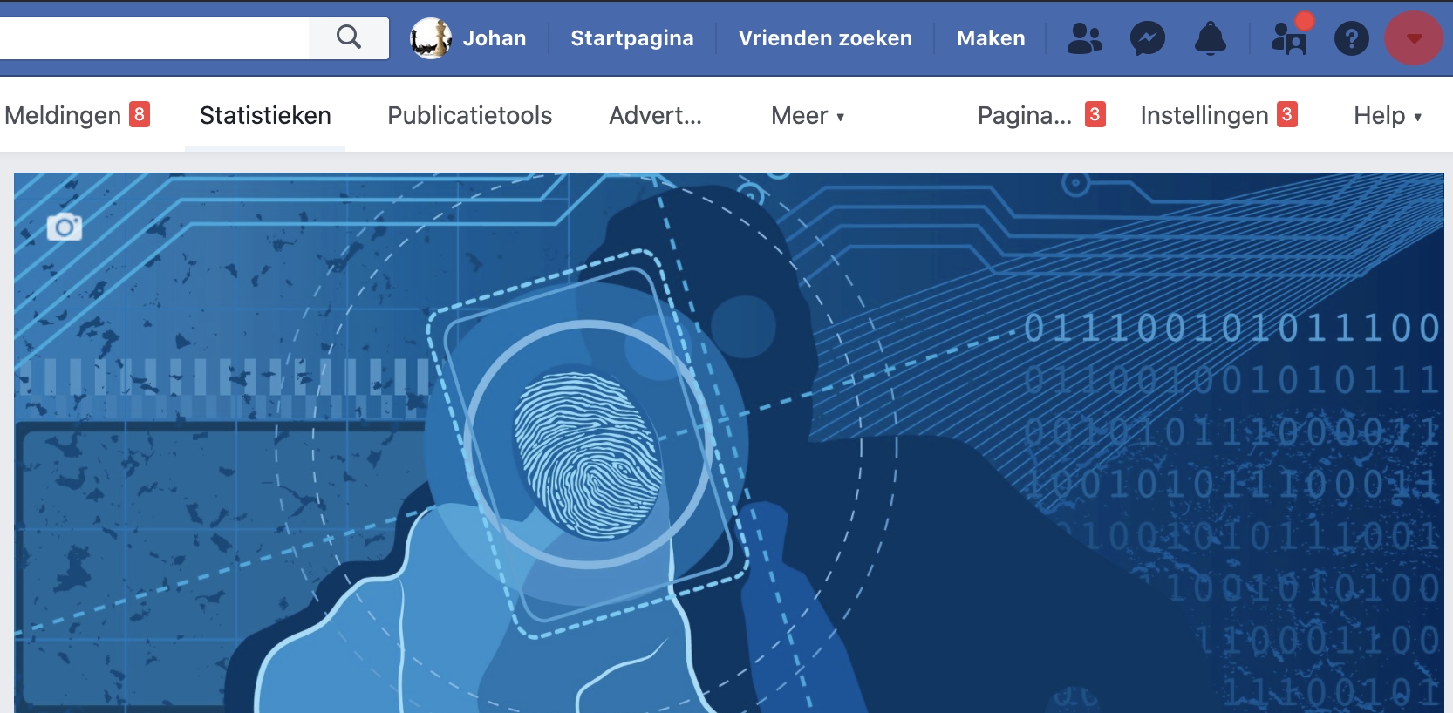Open the quick help question mark
The width and height of the screenshot is (1453, 713).
(x=1351, y=38)
